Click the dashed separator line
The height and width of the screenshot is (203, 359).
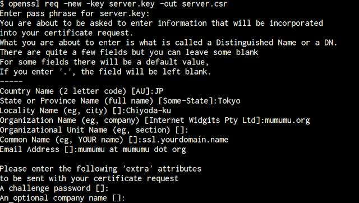tap(11, 81)
